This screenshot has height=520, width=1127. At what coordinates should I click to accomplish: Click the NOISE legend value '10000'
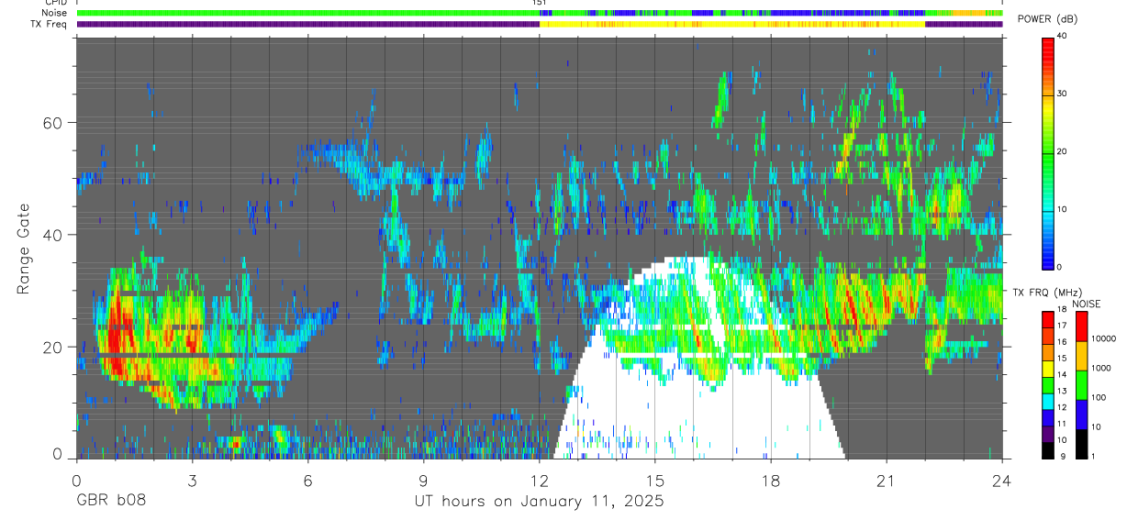1104,339
